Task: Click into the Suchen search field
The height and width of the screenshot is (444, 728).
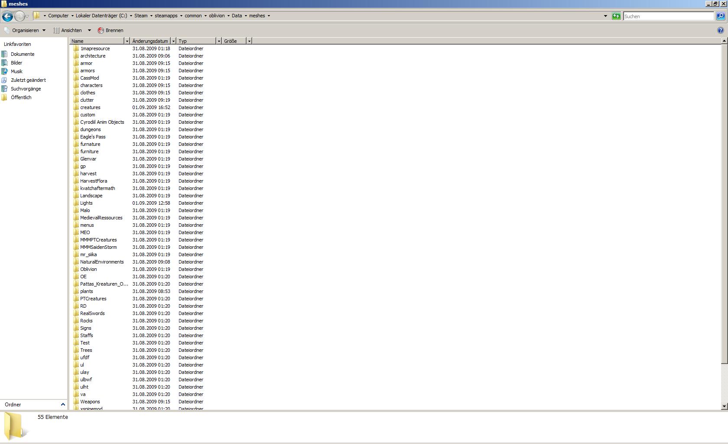Action: (668, 16)
